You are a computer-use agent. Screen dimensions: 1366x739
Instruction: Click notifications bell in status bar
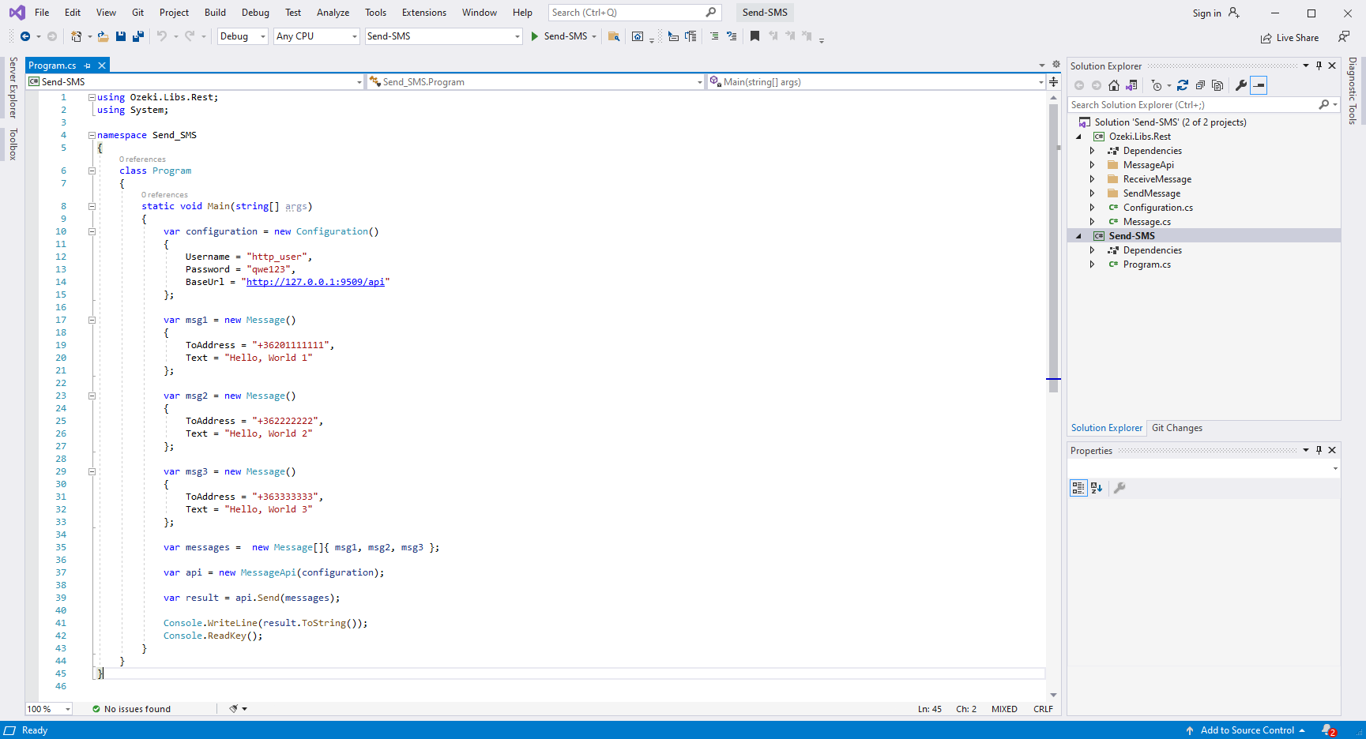coord(1329,730)
